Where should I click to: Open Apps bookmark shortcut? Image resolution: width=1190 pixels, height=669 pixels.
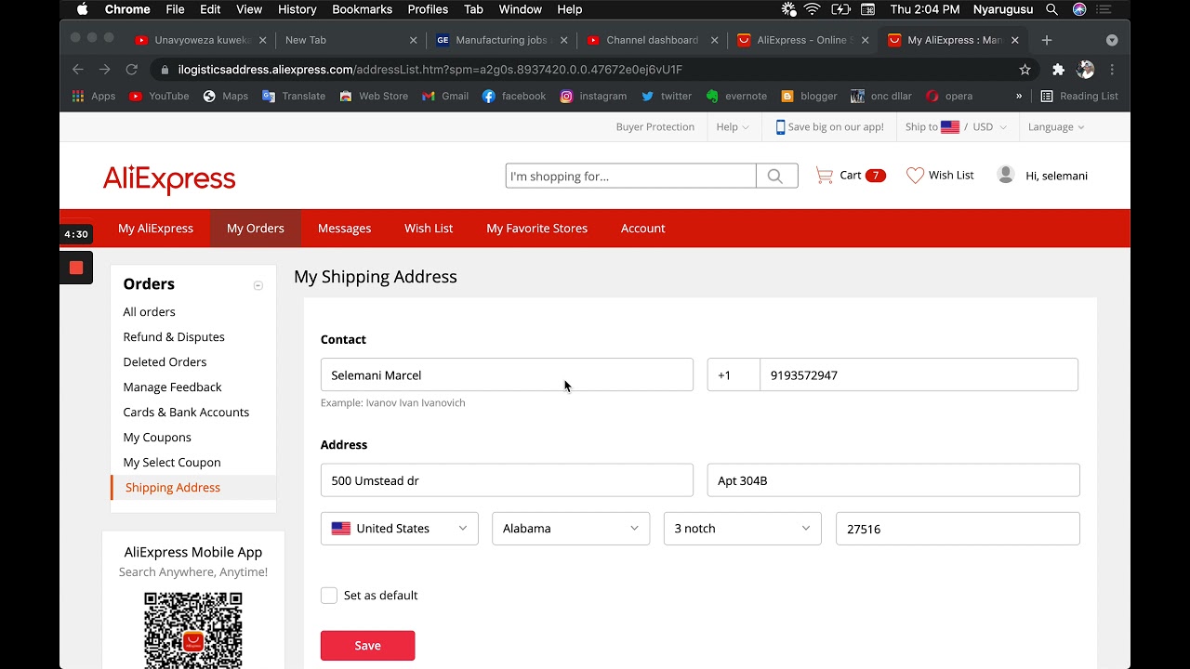[x=94, y=96]
